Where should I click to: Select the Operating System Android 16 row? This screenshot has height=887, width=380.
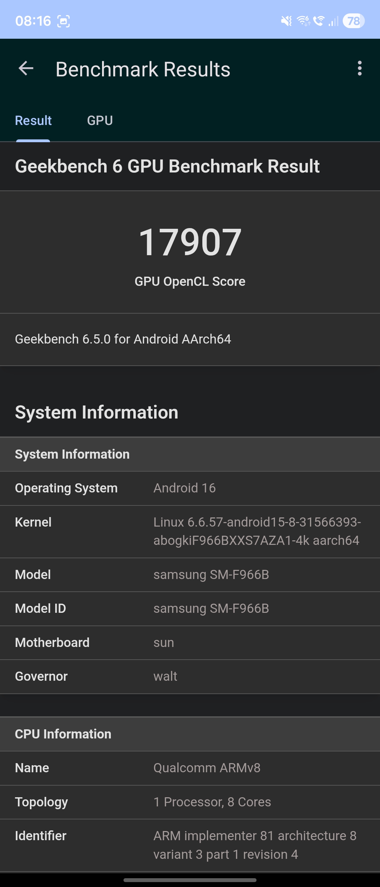pyautogui.click(x=190, y=488)
